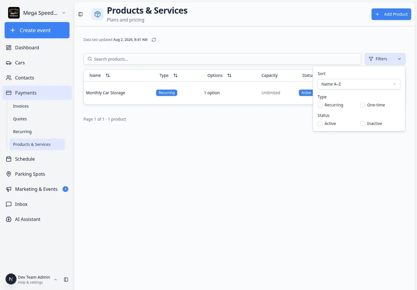The width and height of the screenshot is (417, 290).
Task: Click the Products & Services box icon
Action: point(98,14)
